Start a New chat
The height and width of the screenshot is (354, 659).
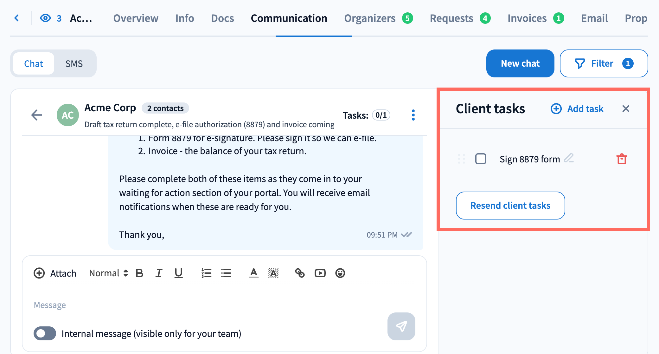point(520,63)
